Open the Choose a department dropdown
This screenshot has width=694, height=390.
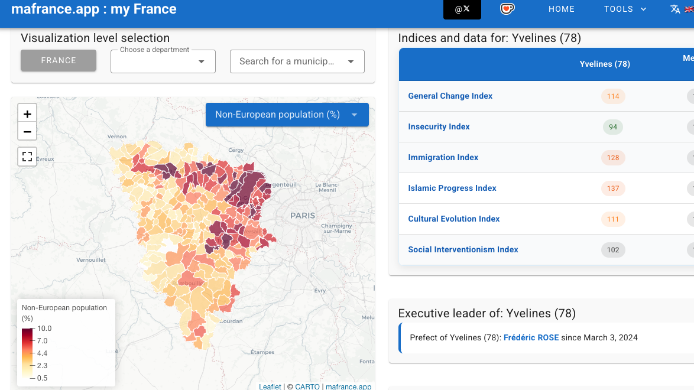click(x=163, y=61)
